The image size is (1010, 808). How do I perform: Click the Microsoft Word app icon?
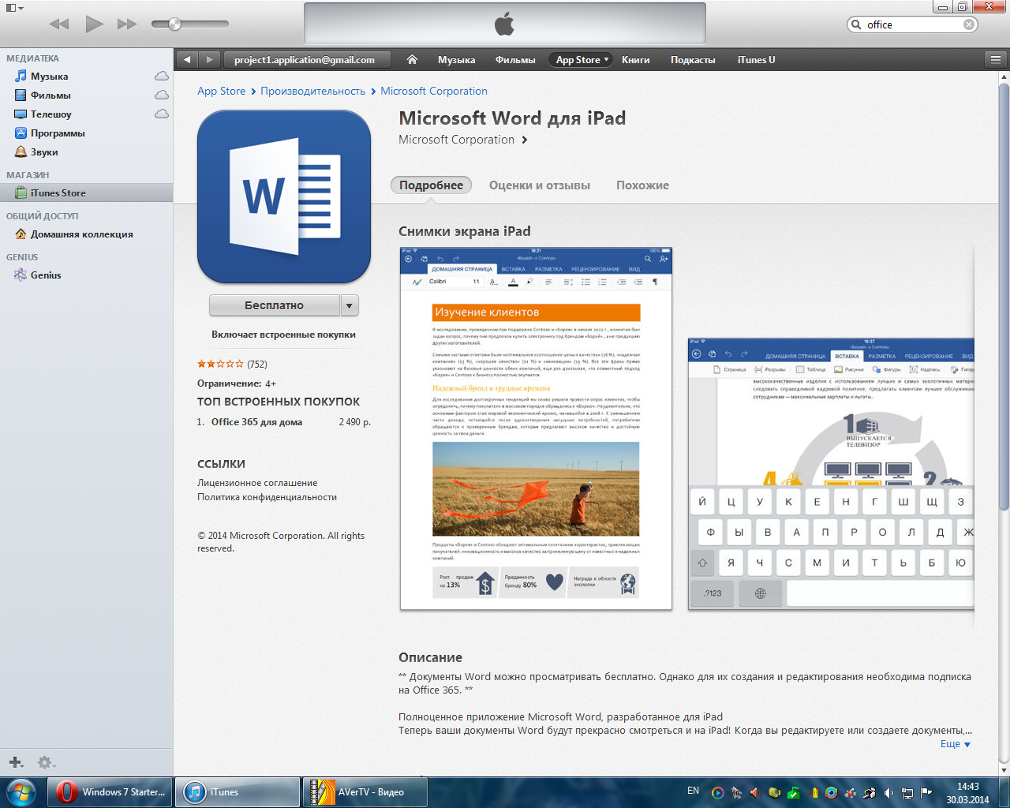tap(284, 196)
